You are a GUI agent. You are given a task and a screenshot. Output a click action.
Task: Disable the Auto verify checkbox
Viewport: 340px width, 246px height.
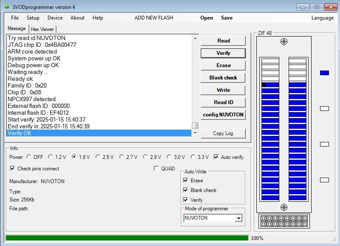pyautogui.click(x=216, y=157)
